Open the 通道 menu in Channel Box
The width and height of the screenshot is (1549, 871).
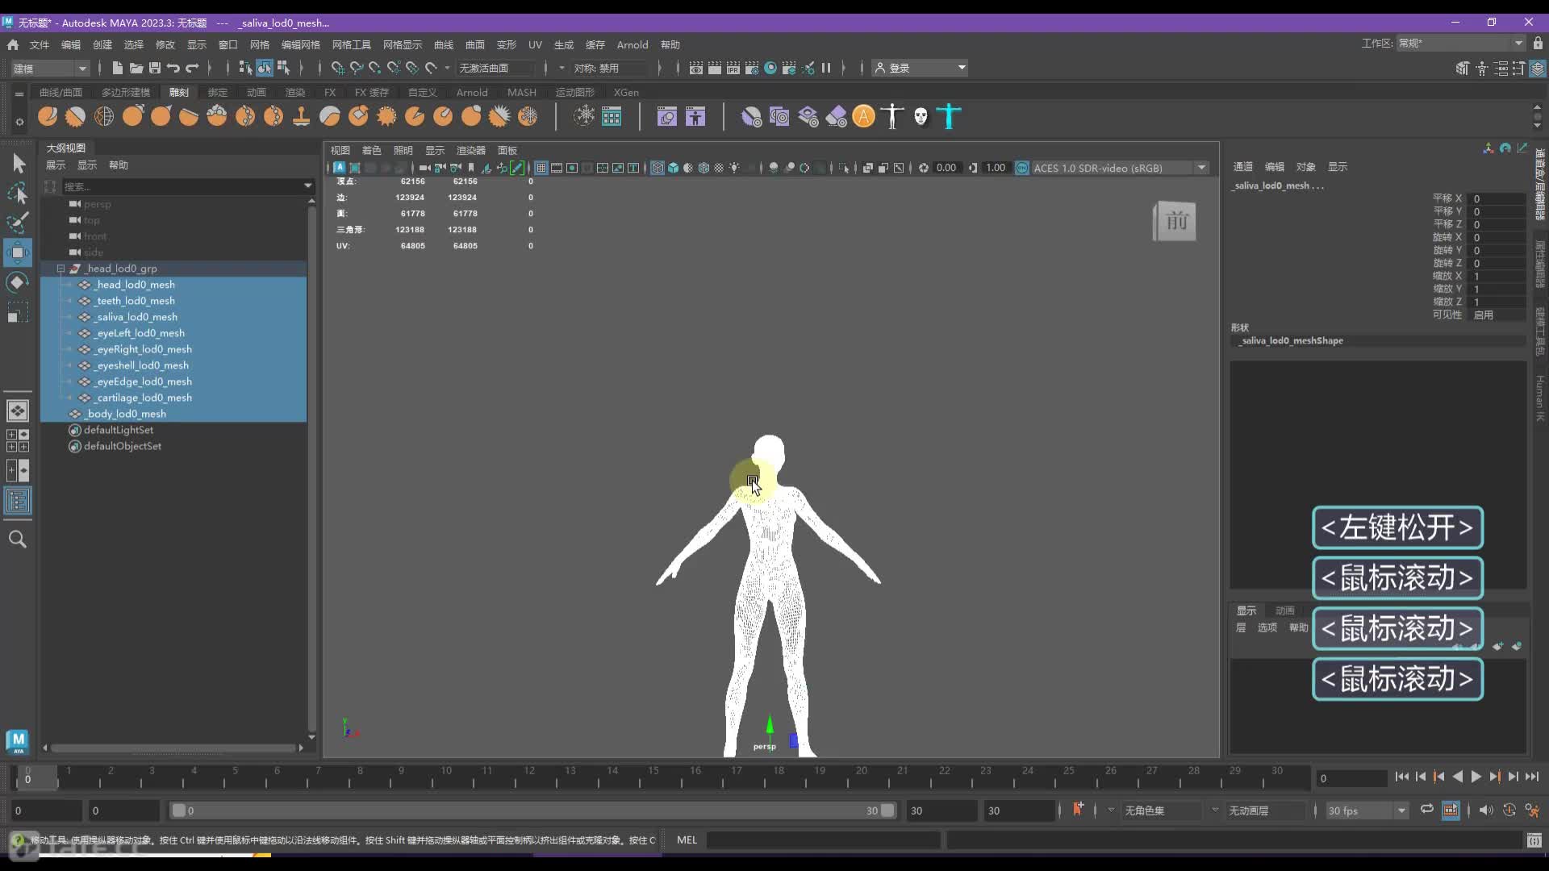(1242, 167)
